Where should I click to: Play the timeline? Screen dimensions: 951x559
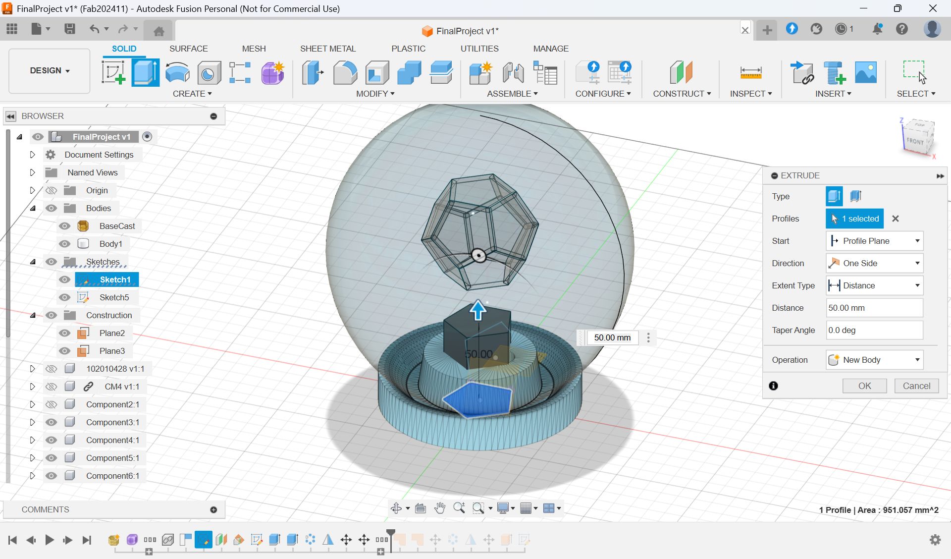click(49, 540)
